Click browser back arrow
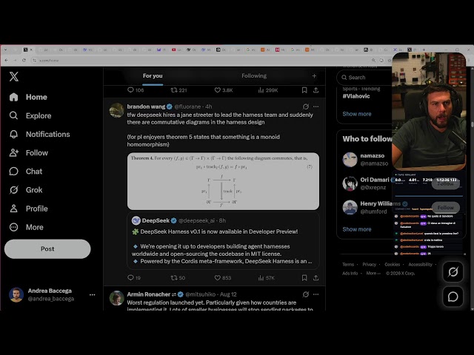 click(x=7, y=61)
